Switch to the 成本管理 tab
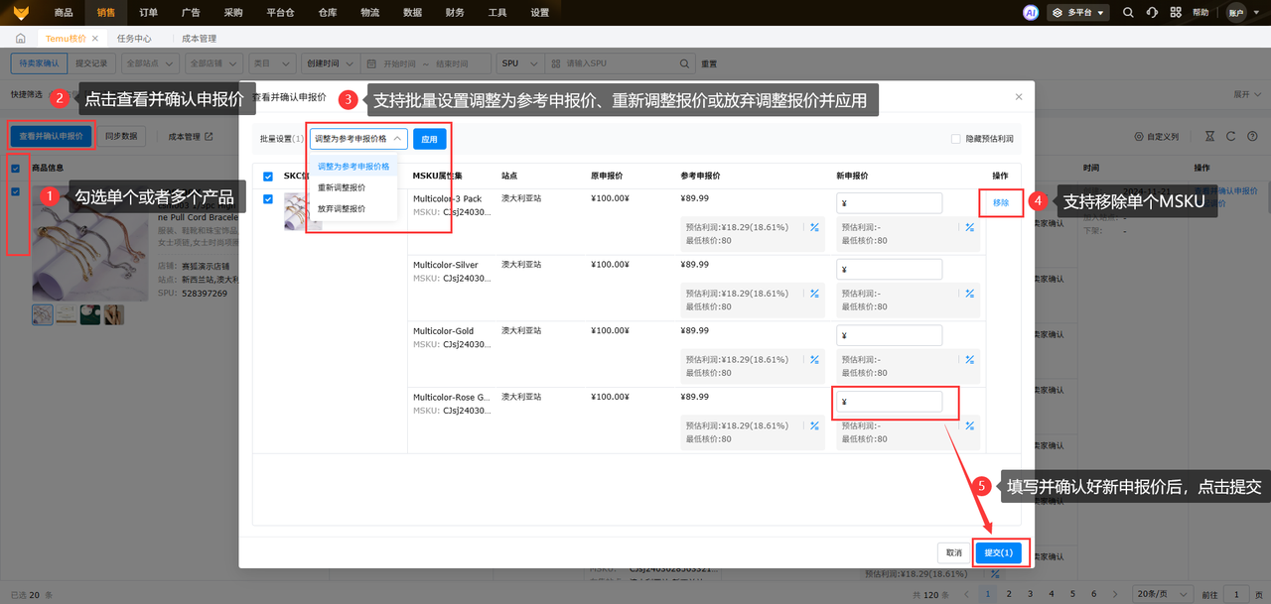 (x=200, y=38)
